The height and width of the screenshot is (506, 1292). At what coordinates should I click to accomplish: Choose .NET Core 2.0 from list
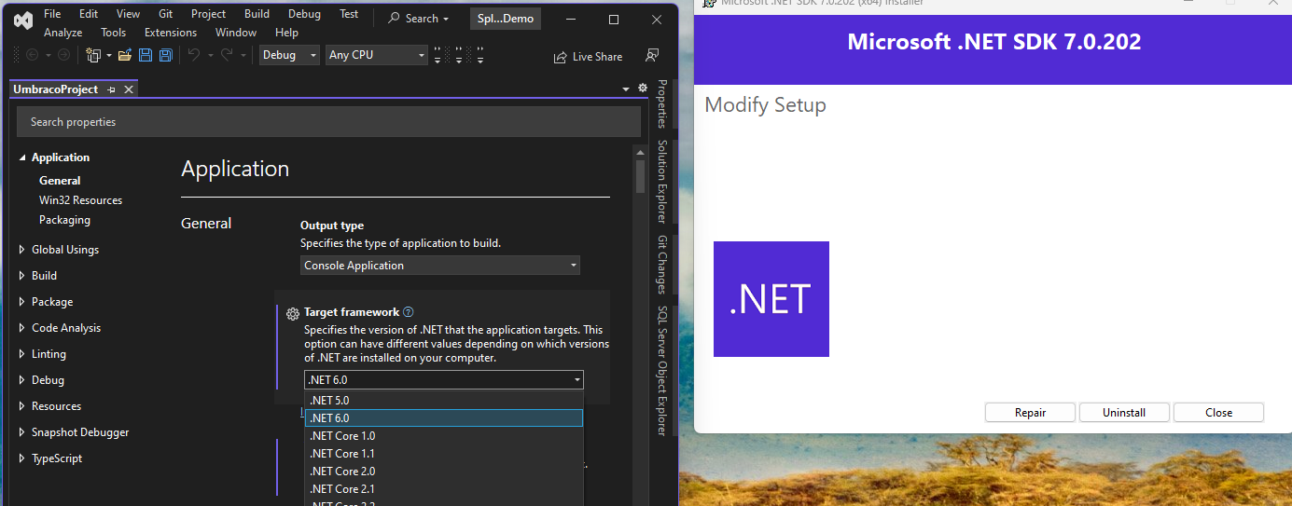click(444, 472)
